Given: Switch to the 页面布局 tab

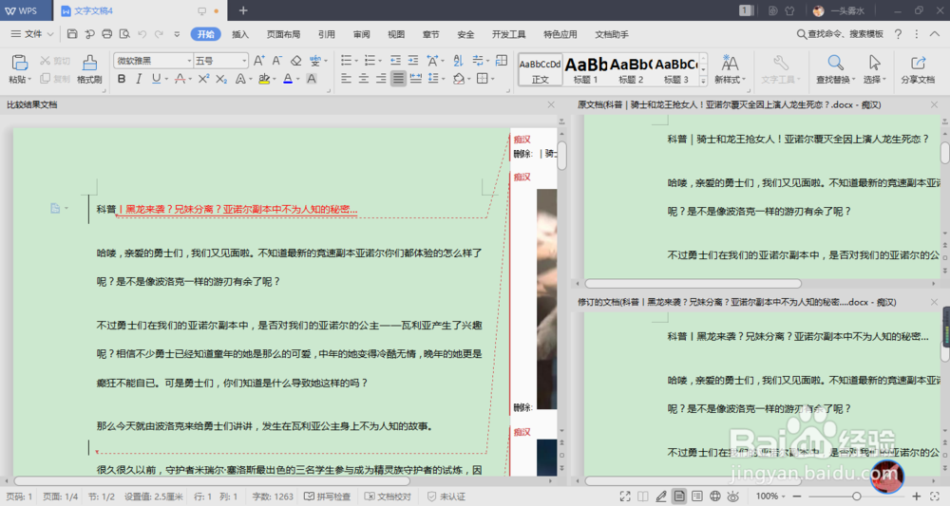Looking at the screenshot, I should 283,34.
